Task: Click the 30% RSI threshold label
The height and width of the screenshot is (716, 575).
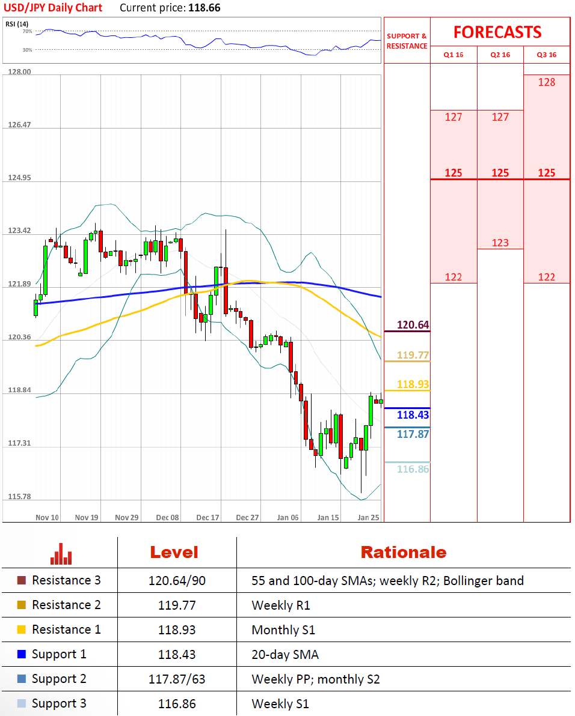Action: tap(28, 50)
